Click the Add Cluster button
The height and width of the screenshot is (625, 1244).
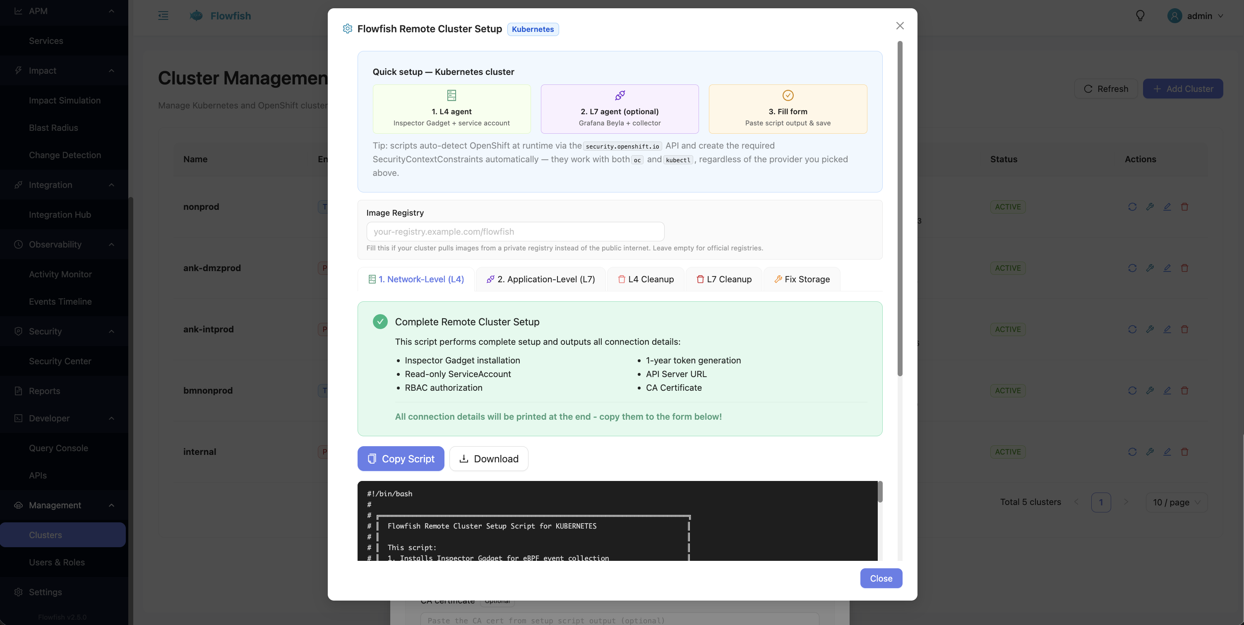(x=1183, y=89)
